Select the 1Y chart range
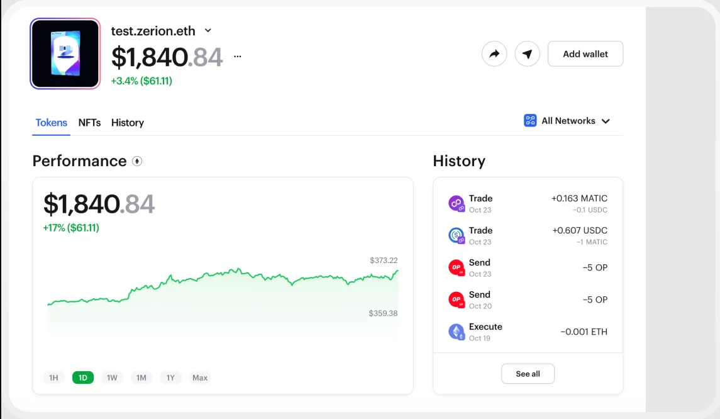The image size is (720, 419). 170,377
